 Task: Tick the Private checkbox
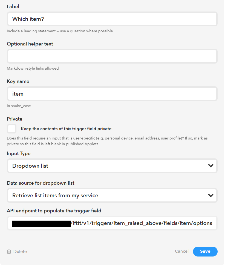click(x=12, y=129)
